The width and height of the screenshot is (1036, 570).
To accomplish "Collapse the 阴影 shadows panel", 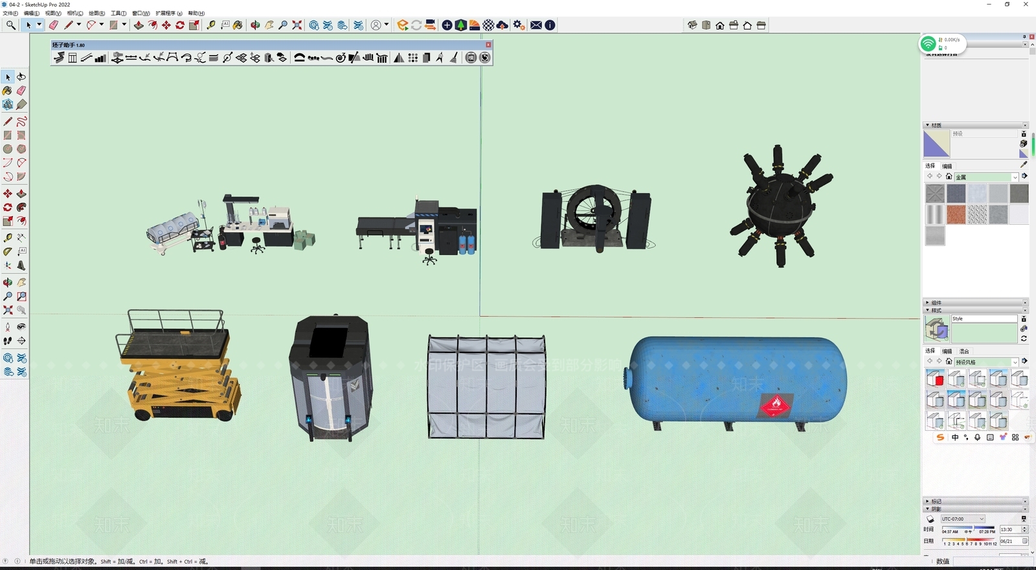I will tap(928, 509).
